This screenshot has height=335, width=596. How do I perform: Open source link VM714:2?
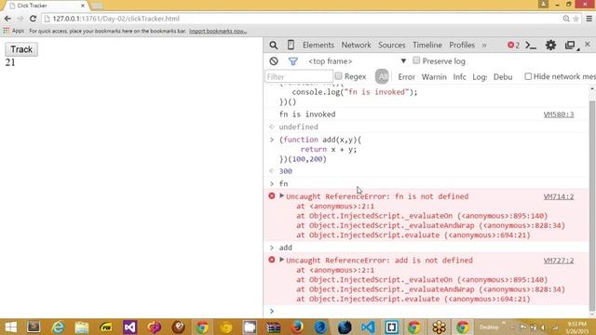point(559,196)
